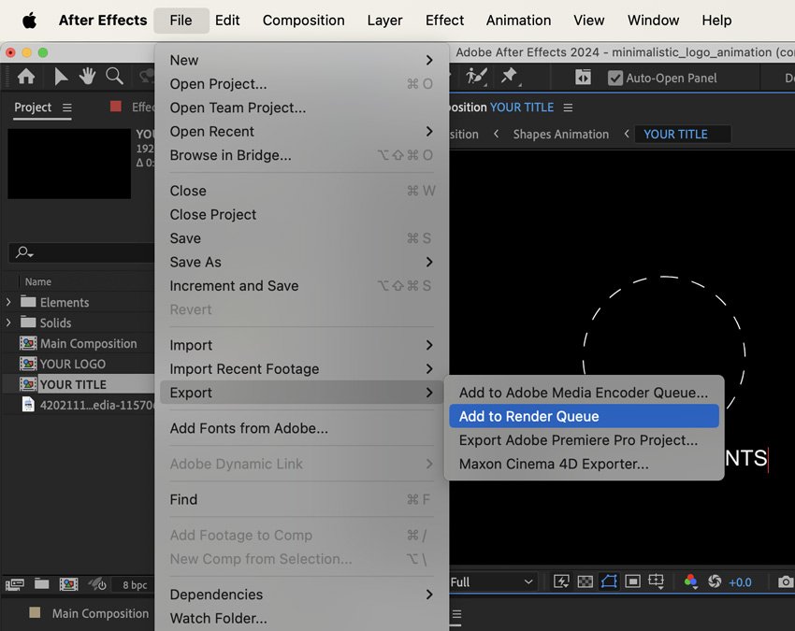Create a new composition from Project footer

tap(68, 584)
